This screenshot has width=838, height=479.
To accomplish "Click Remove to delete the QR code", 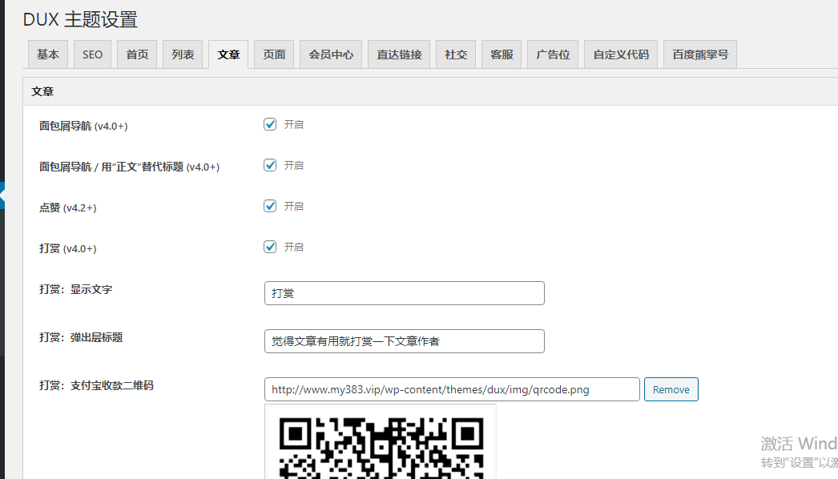I will [671, 389].
